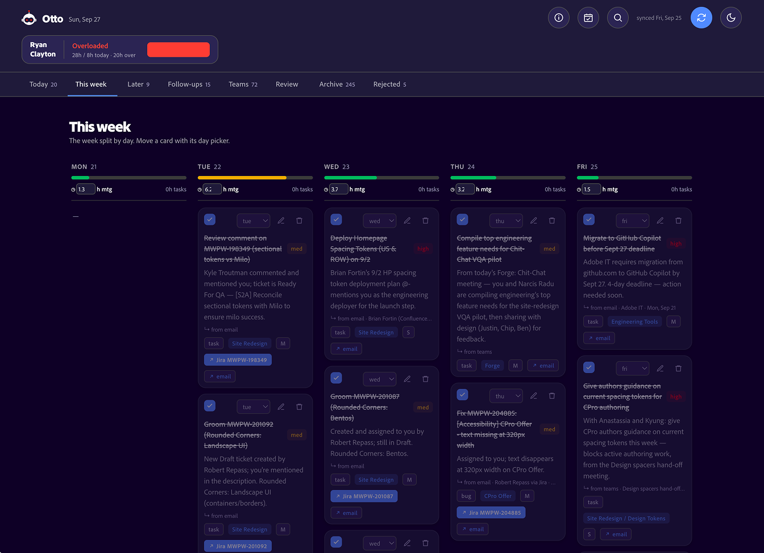The image size is (764, 553).
Task: Edit Friday meeting hours field
Action: [x=591, y=189]
